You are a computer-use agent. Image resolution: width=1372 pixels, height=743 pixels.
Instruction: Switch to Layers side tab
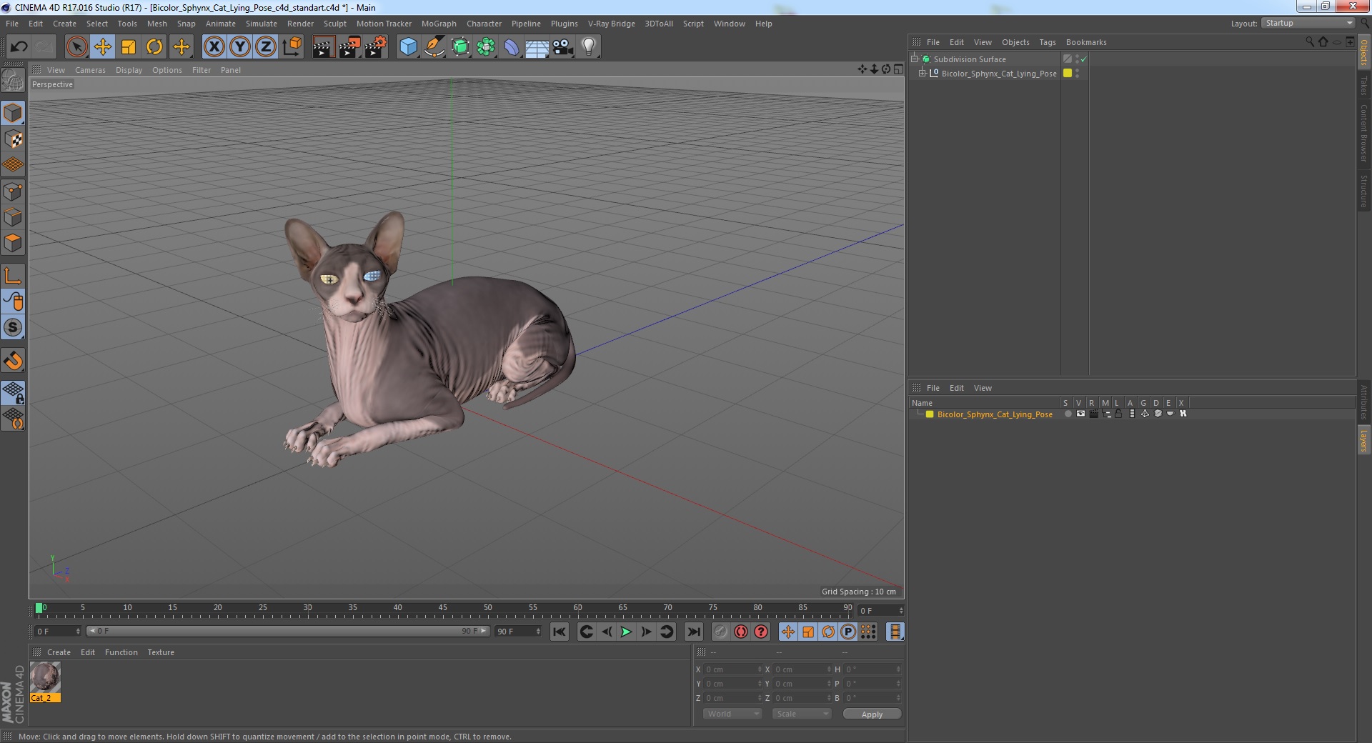(x=1363, y=441)
